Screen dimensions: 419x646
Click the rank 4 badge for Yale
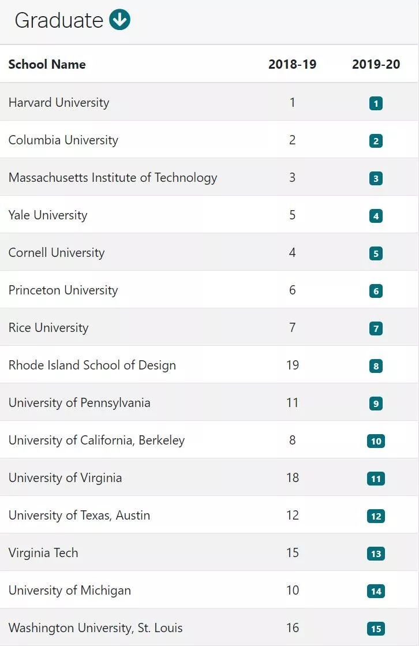(x=376, y=216)
